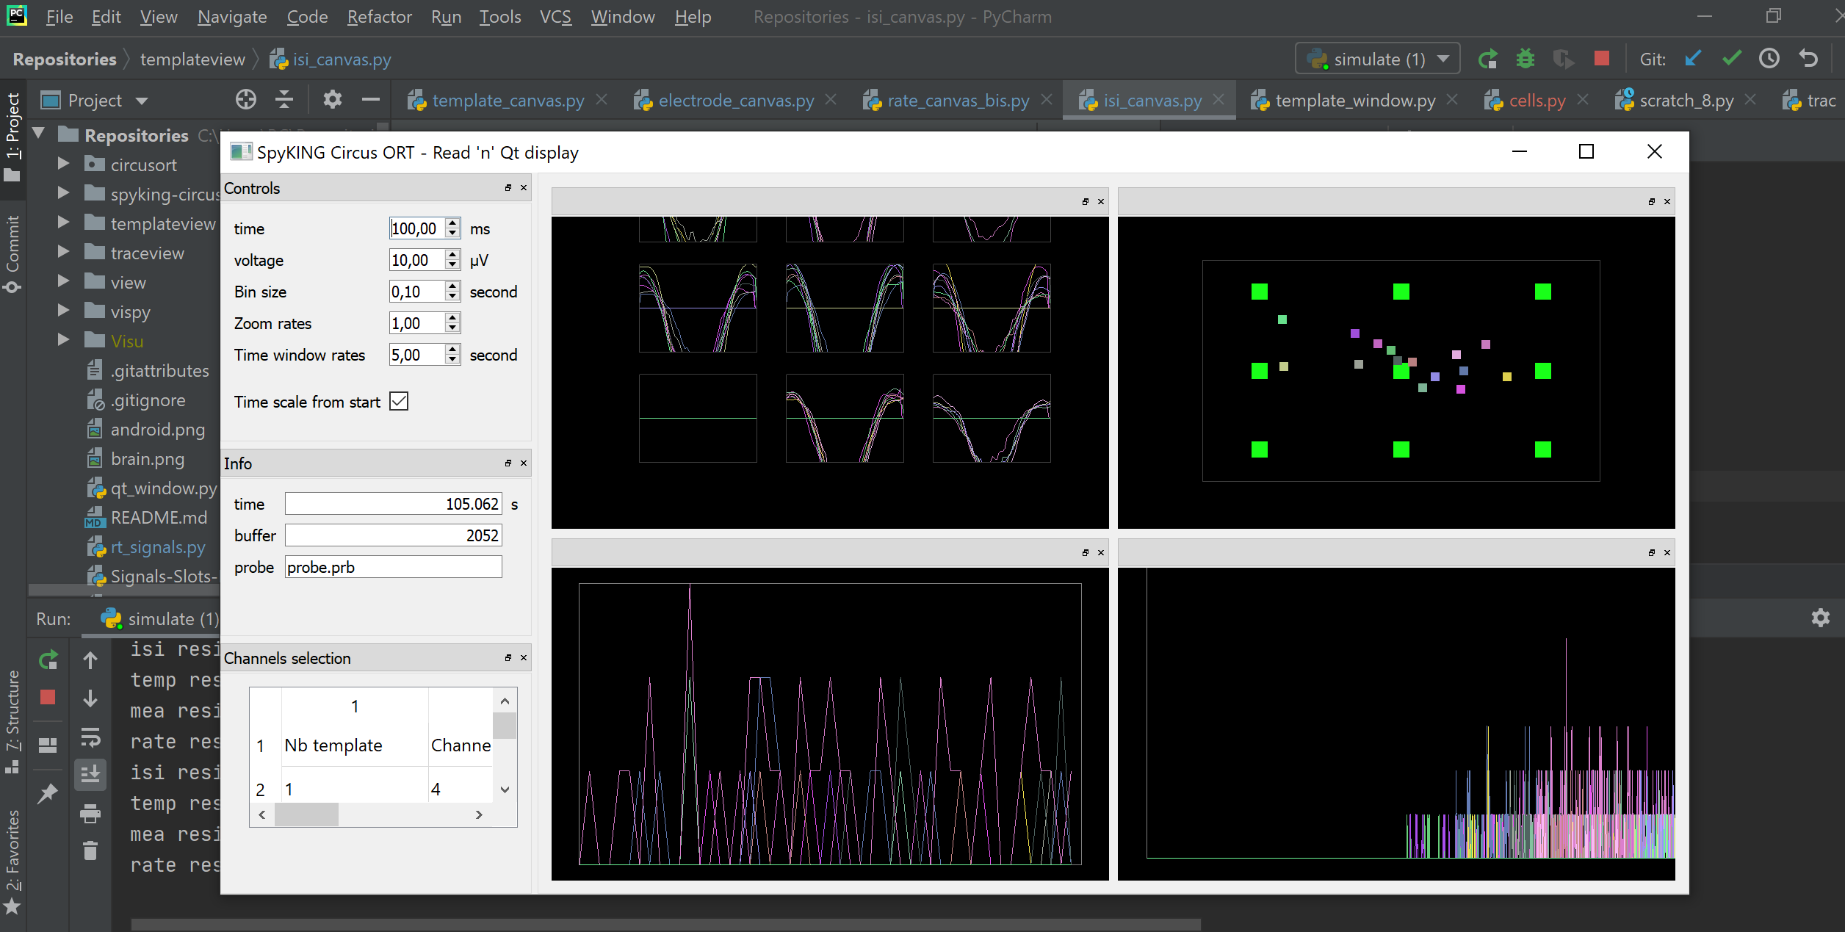This screenshot has height=932, width=1845.
Task: Click Git update project arrow
Action: point(1693,59)
